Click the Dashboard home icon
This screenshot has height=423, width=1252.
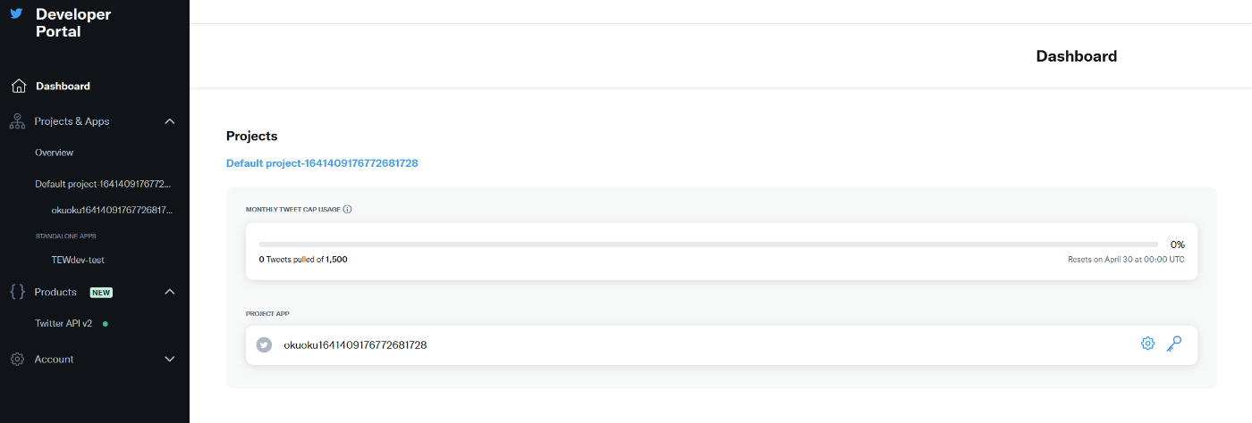[x=18, y=87]
